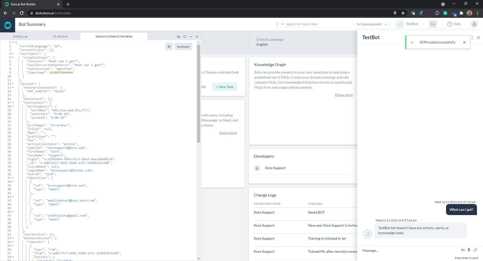Close the Kore.ai Bot Builder tab
The image size is (483, 261).
[x=58, y=4]
